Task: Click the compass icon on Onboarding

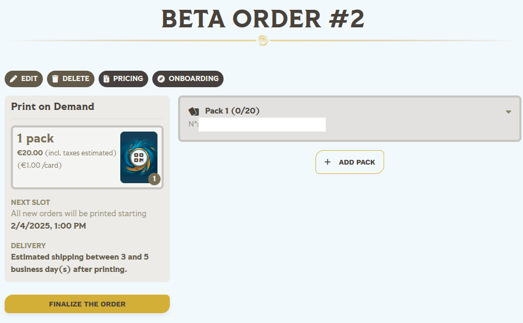Action: [x=161, y=79]
